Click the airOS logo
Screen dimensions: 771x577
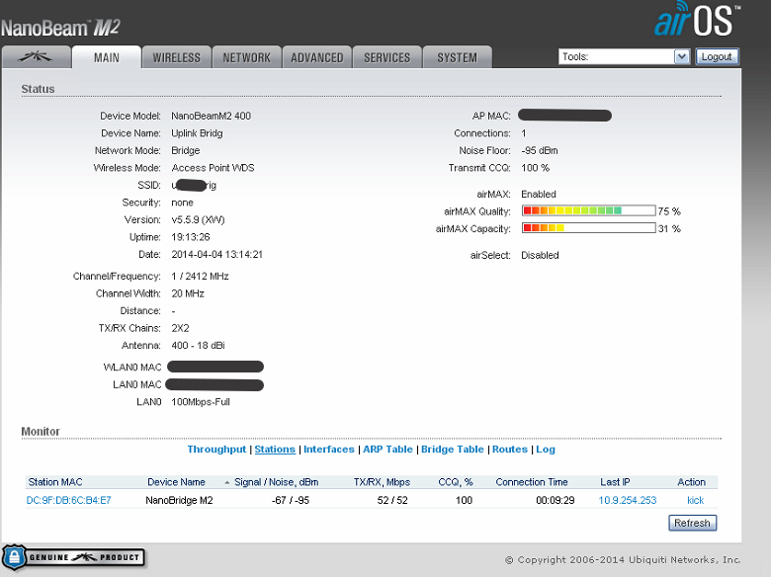(x=697, y=20)
